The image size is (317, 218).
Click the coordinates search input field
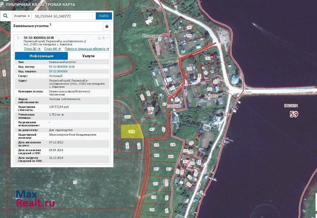click(x=61, y=16)
